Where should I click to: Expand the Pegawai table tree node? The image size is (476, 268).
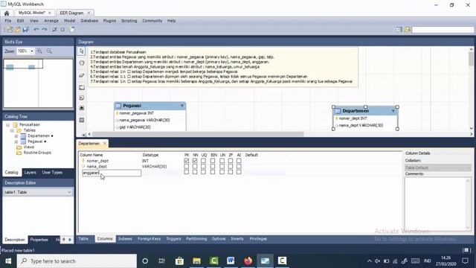(16, 141)
